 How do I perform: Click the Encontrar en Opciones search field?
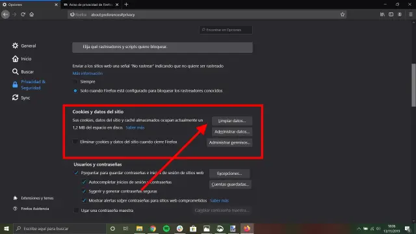(x=226, y=30)
